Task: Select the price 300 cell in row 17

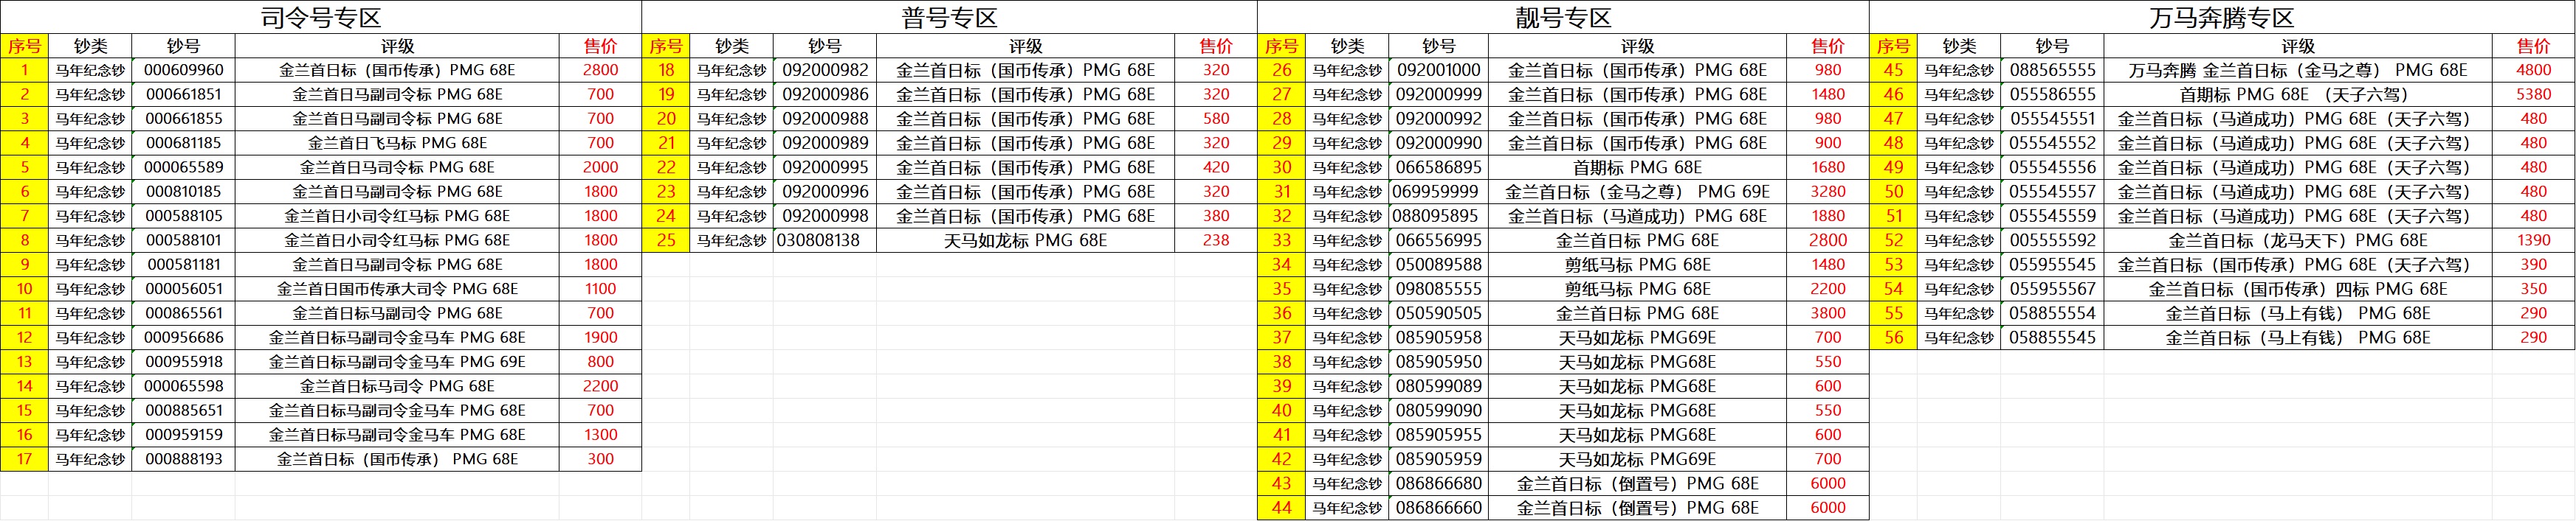Action: [x=601, y=459]
